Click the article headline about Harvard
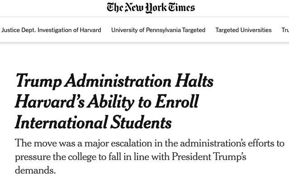Image resolution: width=289 pixels, height=179 pixels. click(114, 102)
